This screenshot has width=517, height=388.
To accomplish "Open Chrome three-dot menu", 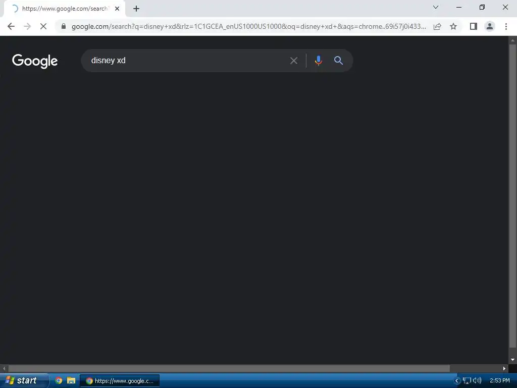I will [x=506, y=26].
